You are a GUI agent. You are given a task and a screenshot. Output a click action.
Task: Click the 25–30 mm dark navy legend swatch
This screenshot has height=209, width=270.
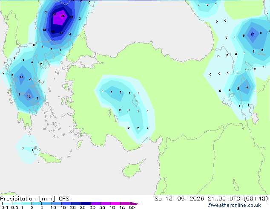tap(86, 203)
